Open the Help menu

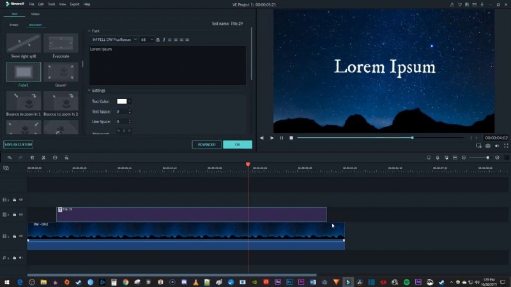(x=87, y=4)
